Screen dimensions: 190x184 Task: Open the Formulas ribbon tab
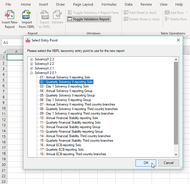[109, 5]
